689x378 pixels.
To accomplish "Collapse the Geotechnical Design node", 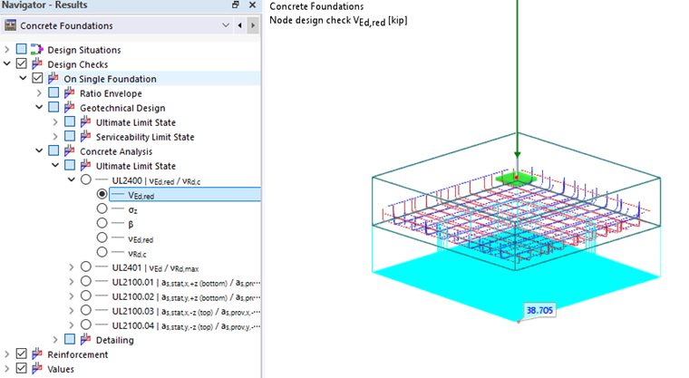I will click(39, 107).
